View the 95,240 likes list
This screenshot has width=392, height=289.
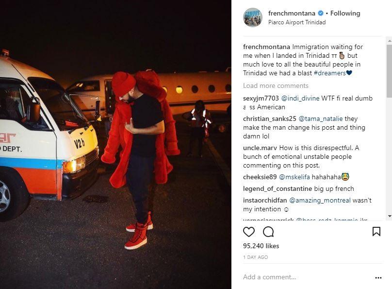261,246
